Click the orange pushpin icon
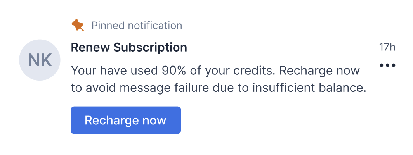 78,25
